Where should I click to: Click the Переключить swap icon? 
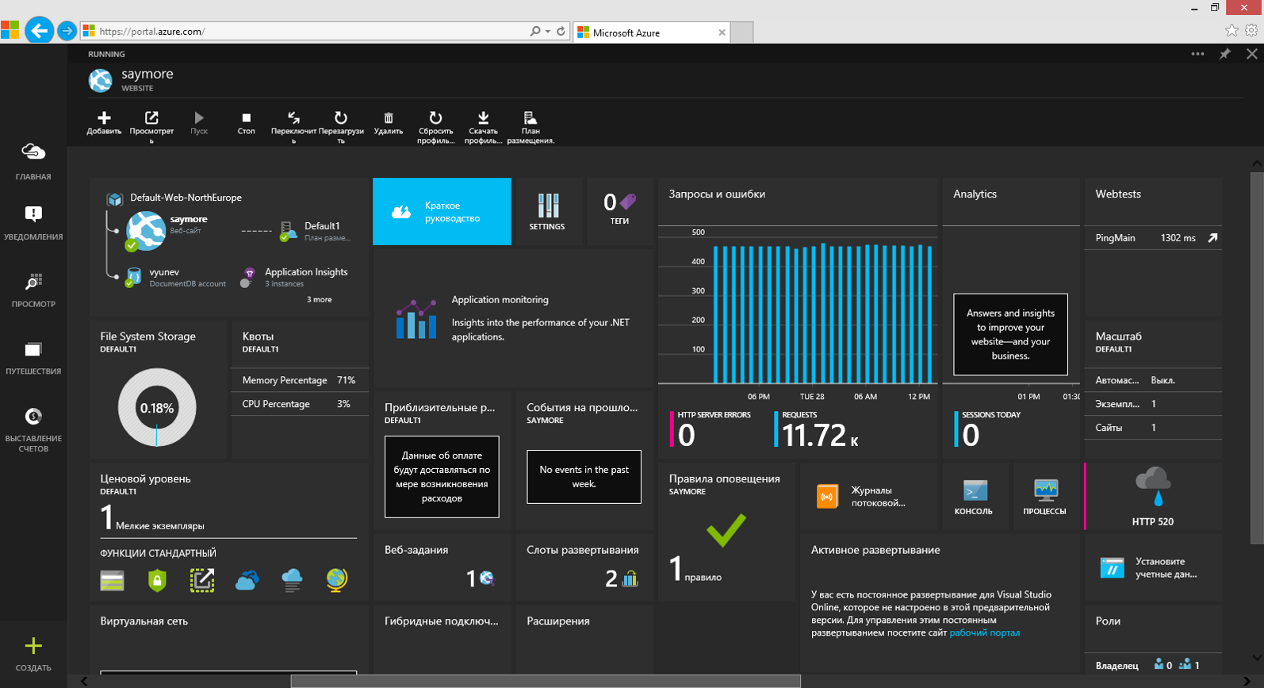293,117
